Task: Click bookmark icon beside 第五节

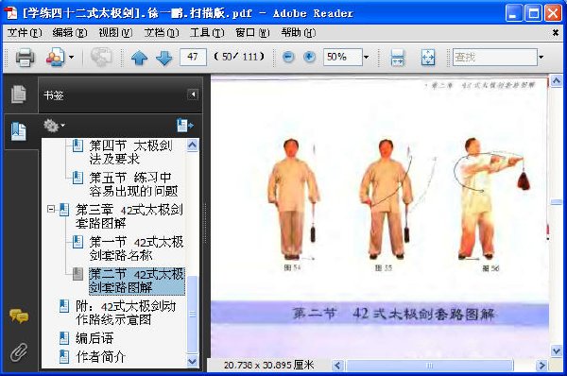Action: [77, 178]
